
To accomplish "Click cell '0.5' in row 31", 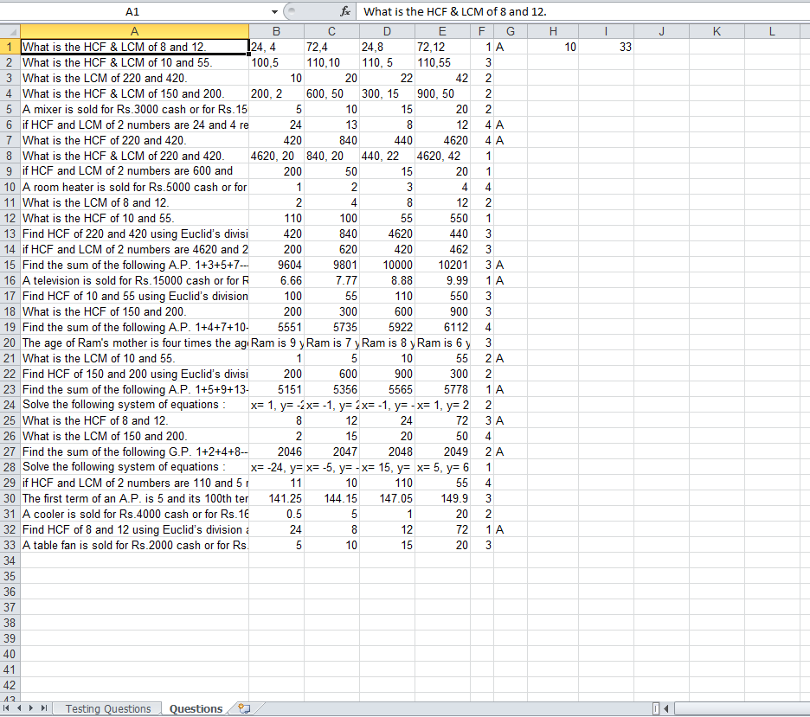I will [x=276, y=514].
